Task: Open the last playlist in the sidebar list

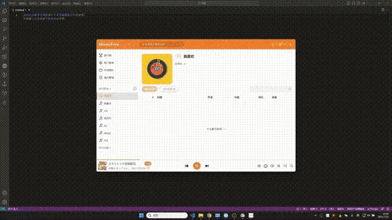Action: pyautogui.click(x=117, y=140)
